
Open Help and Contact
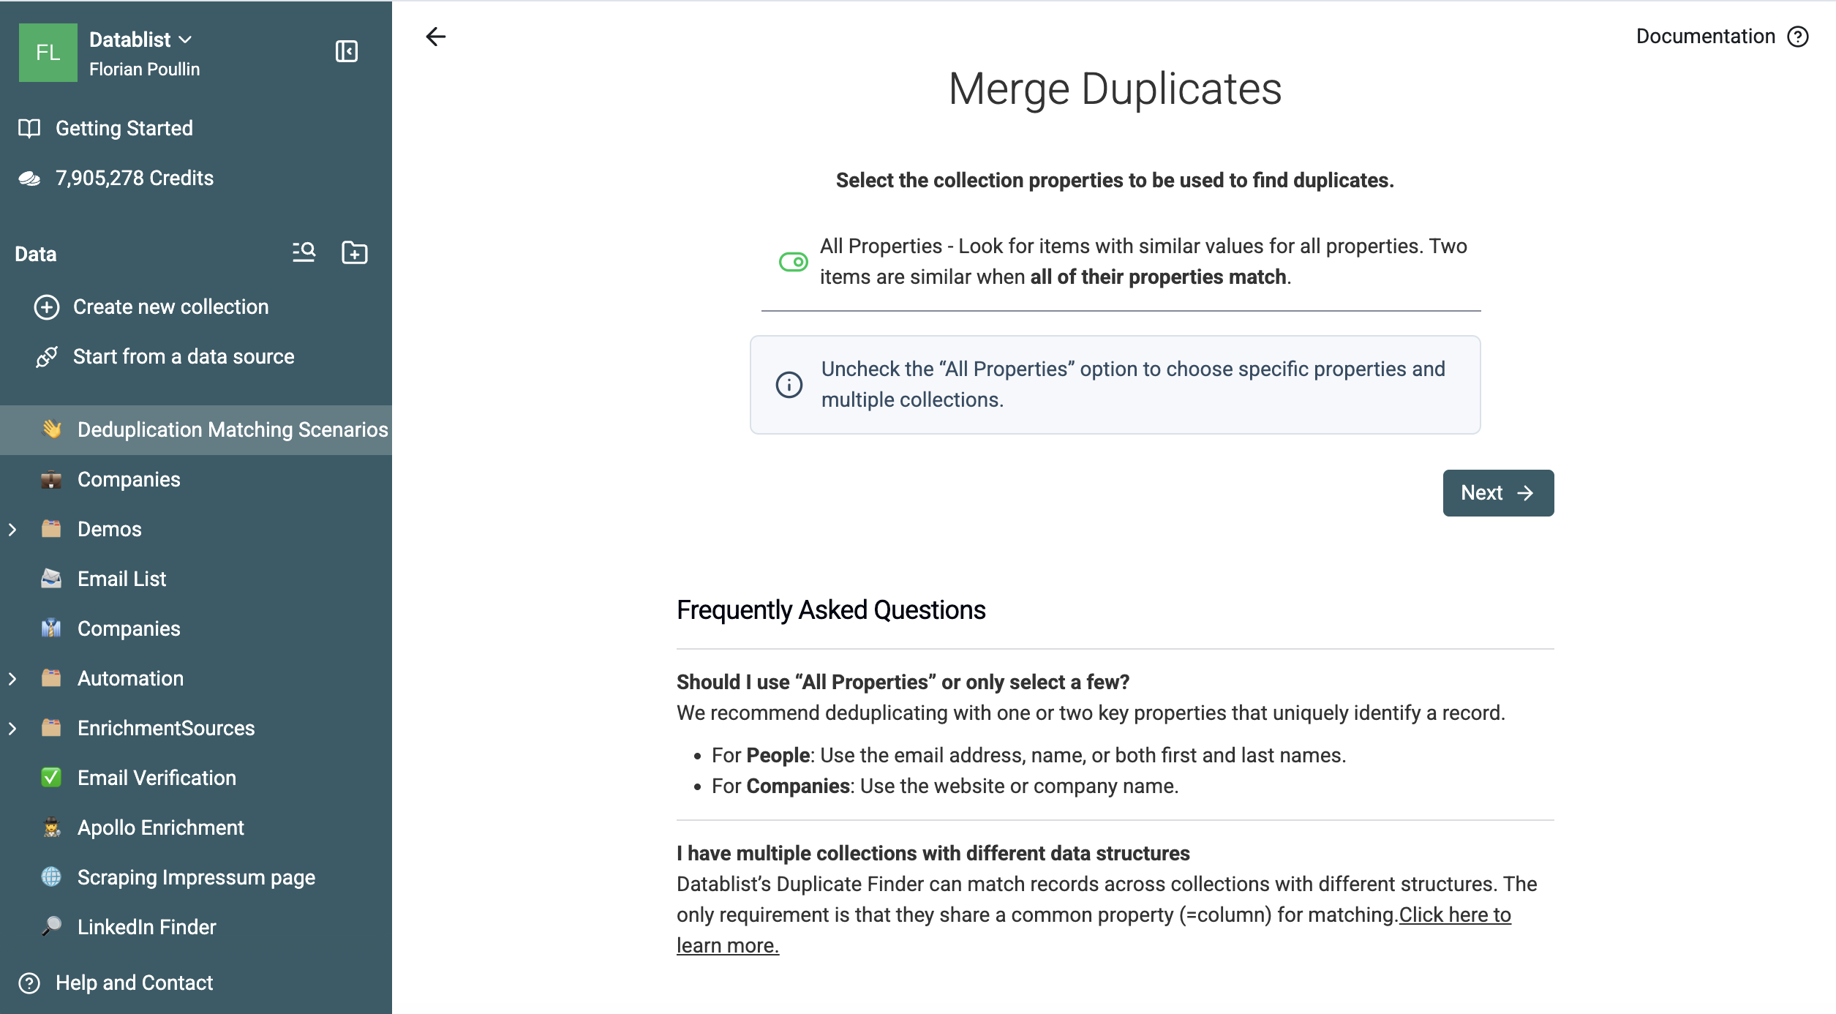[116, 983]
